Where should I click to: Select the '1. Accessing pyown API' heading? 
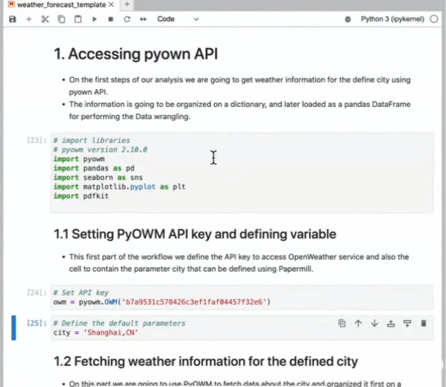[x=136, y=54]
